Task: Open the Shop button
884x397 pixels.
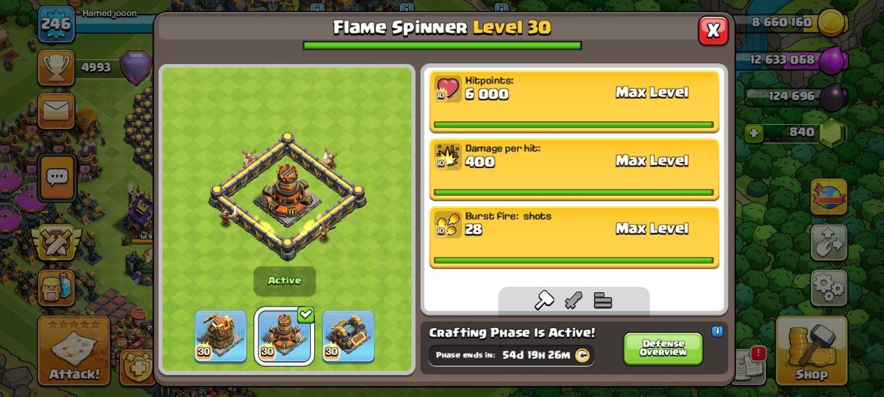Action: click(x=811, y=349)
